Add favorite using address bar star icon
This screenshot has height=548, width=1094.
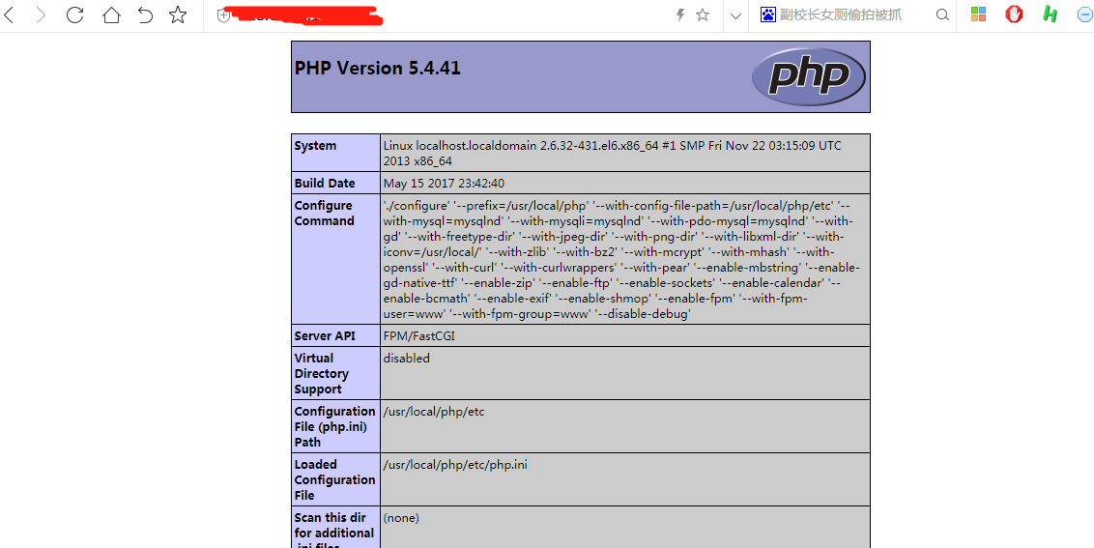click(703, 14)
